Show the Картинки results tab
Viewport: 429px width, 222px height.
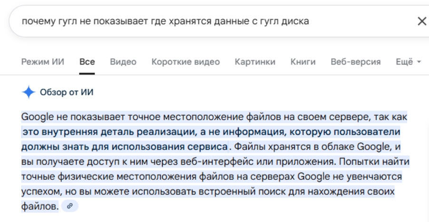click(x=255, y=62)
